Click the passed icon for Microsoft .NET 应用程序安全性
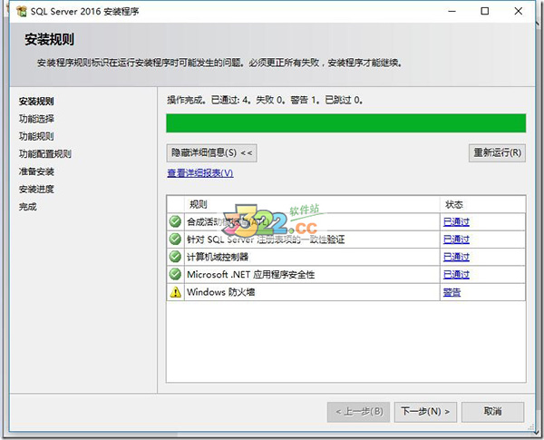 coord(175,274)
